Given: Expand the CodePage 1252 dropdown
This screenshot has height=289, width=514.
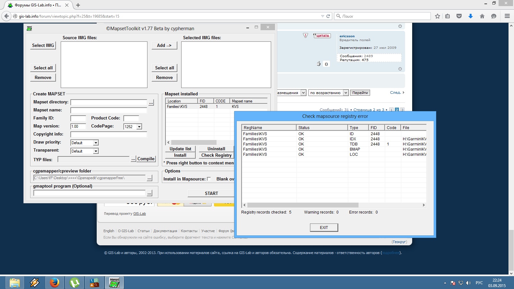Looking at the screenshot, I should [x=139, y=127].
